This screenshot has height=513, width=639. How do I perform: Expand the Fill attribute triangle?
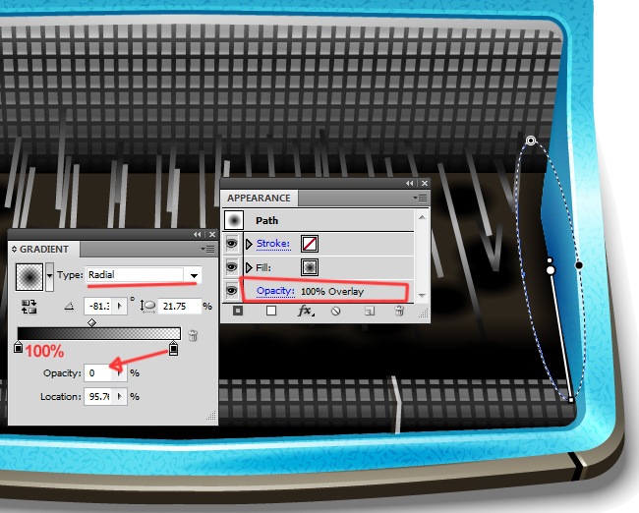coord(249,266)
